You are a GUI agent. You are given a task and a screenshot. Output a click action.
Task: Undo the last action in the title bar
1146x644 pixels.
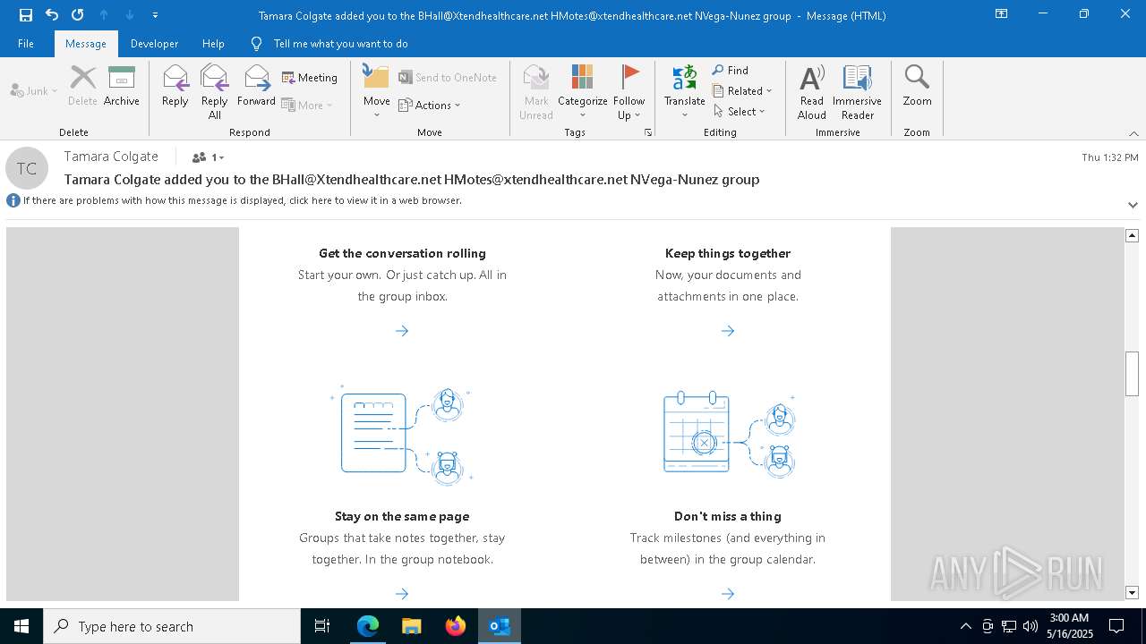(52, 15)
